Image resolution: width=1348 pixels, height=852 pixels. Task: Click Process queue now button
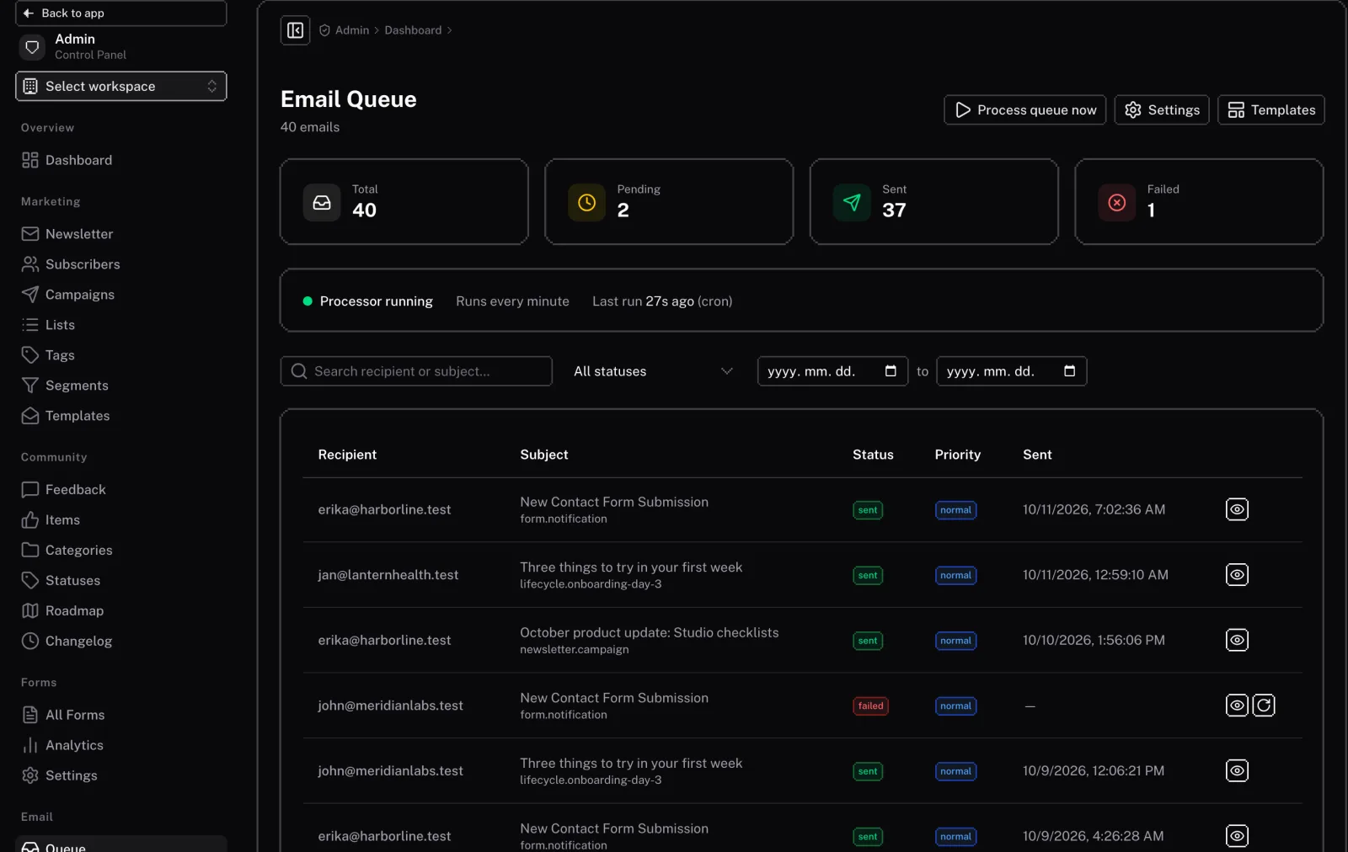pyautogui.click(x=1024, y=110)
